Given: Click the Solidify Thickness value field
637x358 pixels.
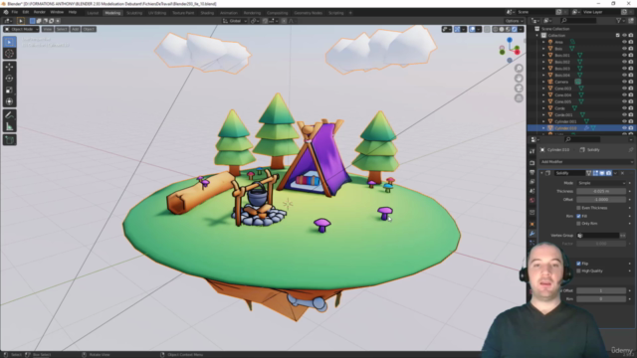Looking at the screenshot, I should coord(601,191).
